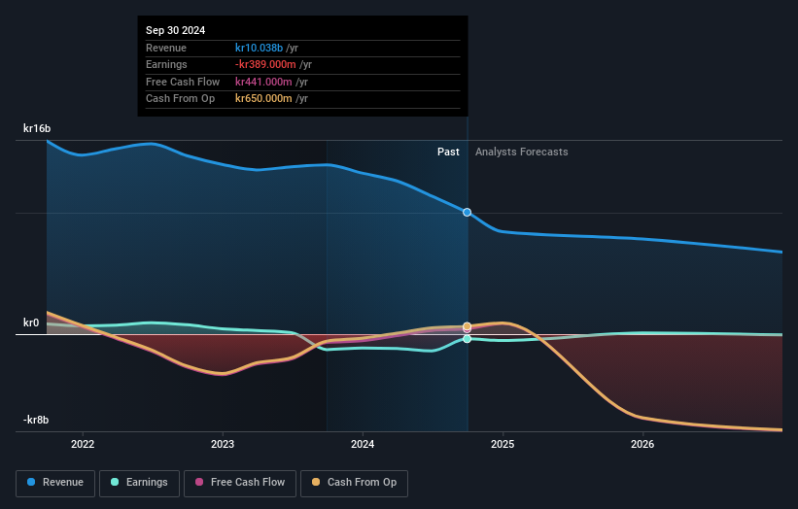798x509 pixels.
Task: Click the Sep 30 2024 tooltip date
Action: (176, 30)
